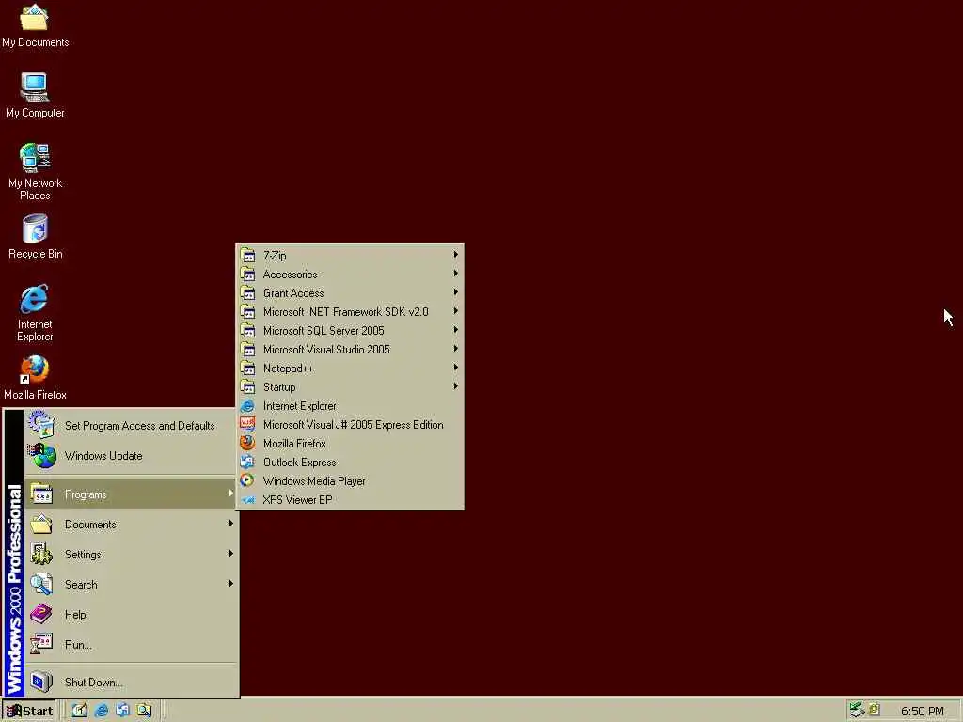Image resolution: width=963 pixels, height=722 pixels.
Task: Launch Internet Explorer from the Programs menu
Action: point(350,406)
